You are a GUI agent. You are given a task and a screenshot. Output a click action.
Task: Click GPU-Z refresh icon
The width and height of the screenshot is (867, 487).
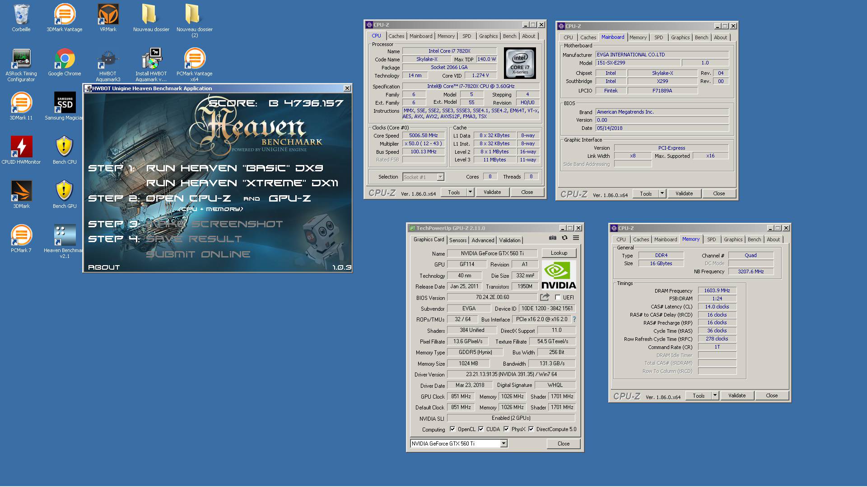click(564, 238)
